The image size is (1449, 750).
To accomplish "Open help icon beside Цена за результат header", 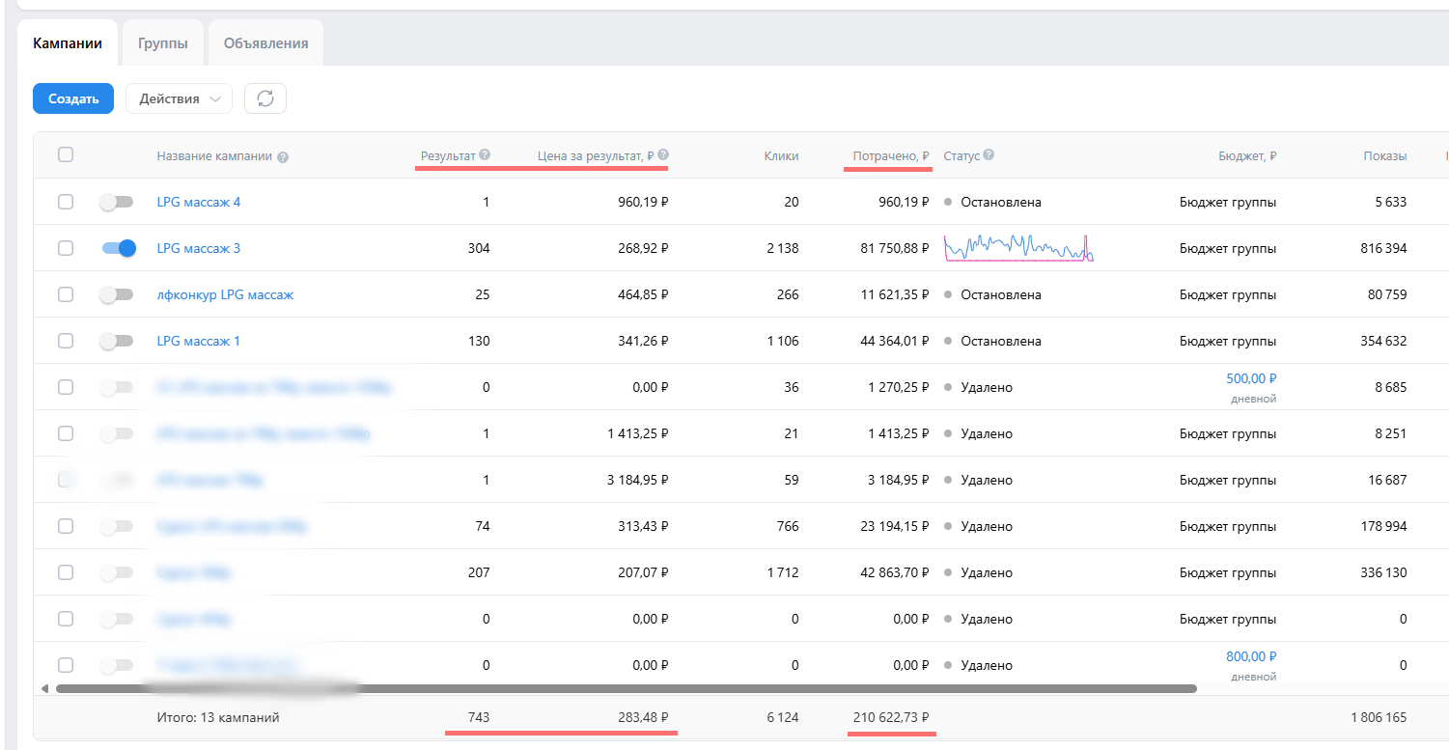I will pos(663,154).
